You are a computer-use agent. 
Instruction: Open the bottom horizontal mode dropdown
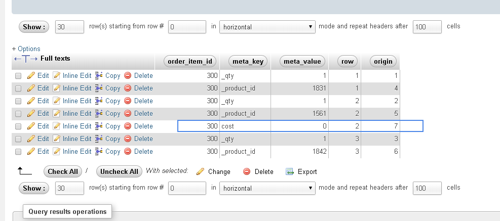(x=267, y=188)
